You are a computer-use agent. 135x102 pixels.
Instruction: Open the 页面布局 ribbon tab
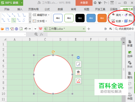[x=33, y=9]
